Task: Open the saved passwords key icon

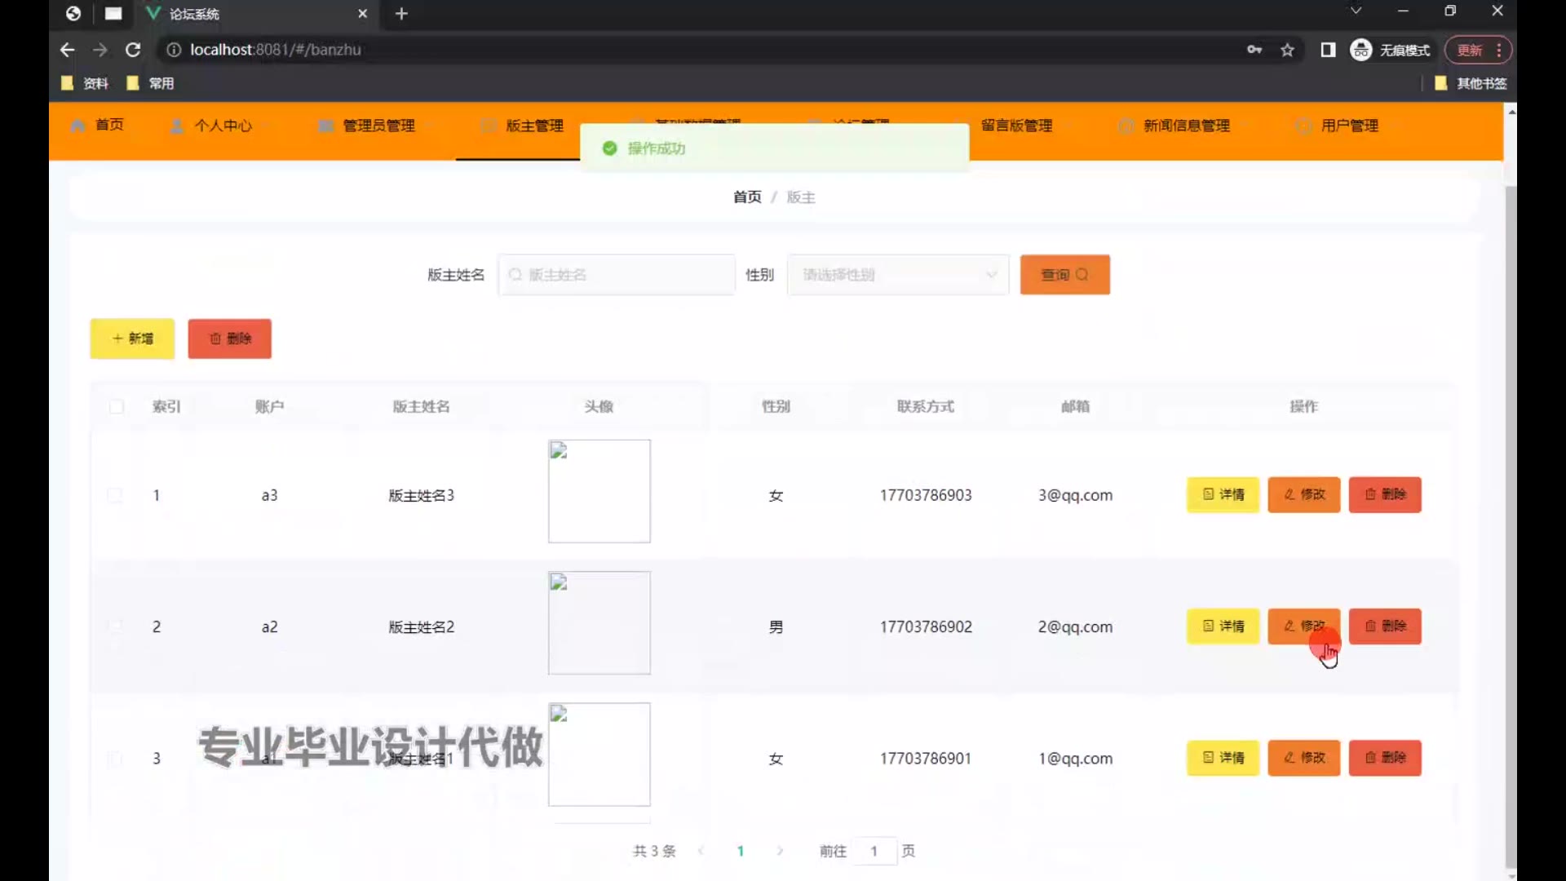Action: coord(1254,50)
